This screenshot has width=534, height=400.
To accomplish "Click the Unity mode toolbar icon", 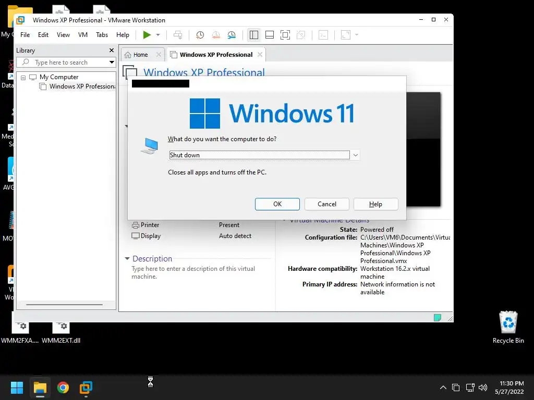I will coord(301,35).
